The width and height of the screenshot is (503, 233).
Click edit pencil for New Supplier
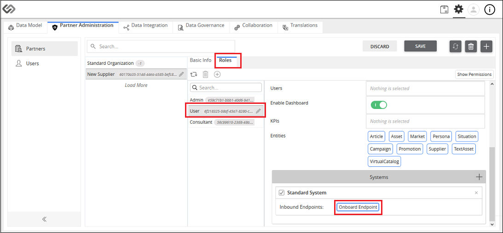pos(181,74)
